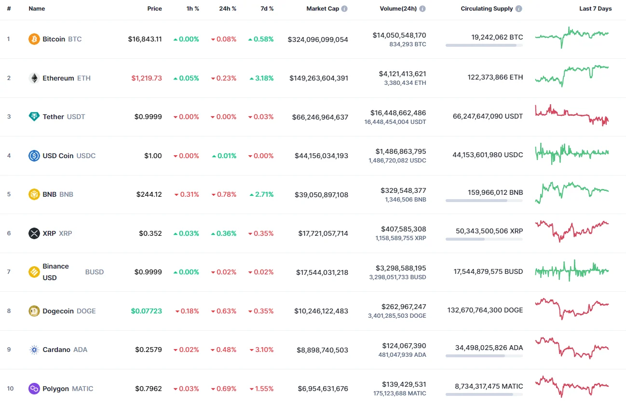The image size is (626, 406).
Task: Open the Cardano ADA page link
Action: pos(57,350)
